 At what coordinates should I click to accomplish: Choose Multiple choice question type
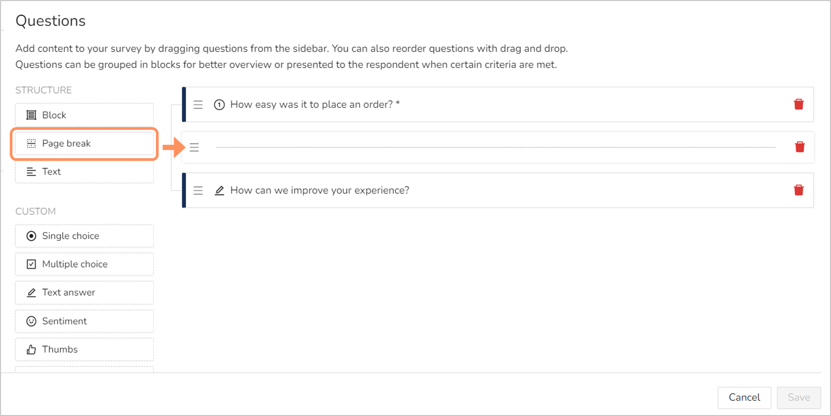pyautogui.click(x=84, y=264)
